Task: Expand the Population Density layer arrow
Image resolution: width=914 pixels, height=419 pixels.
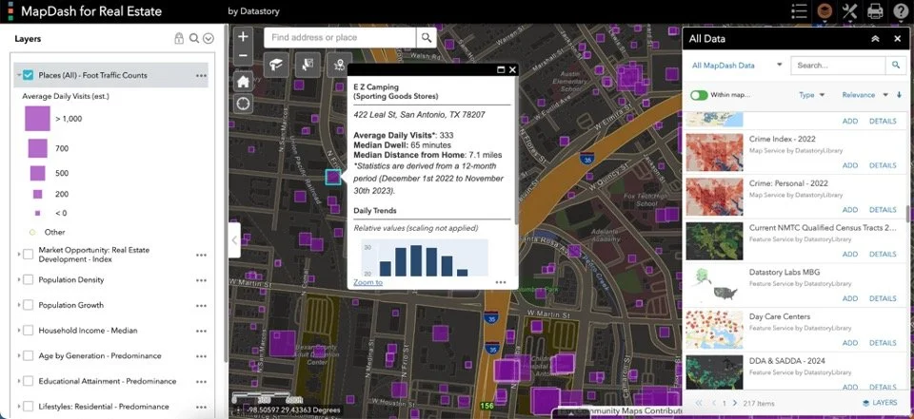Action: tap(19, 280)
